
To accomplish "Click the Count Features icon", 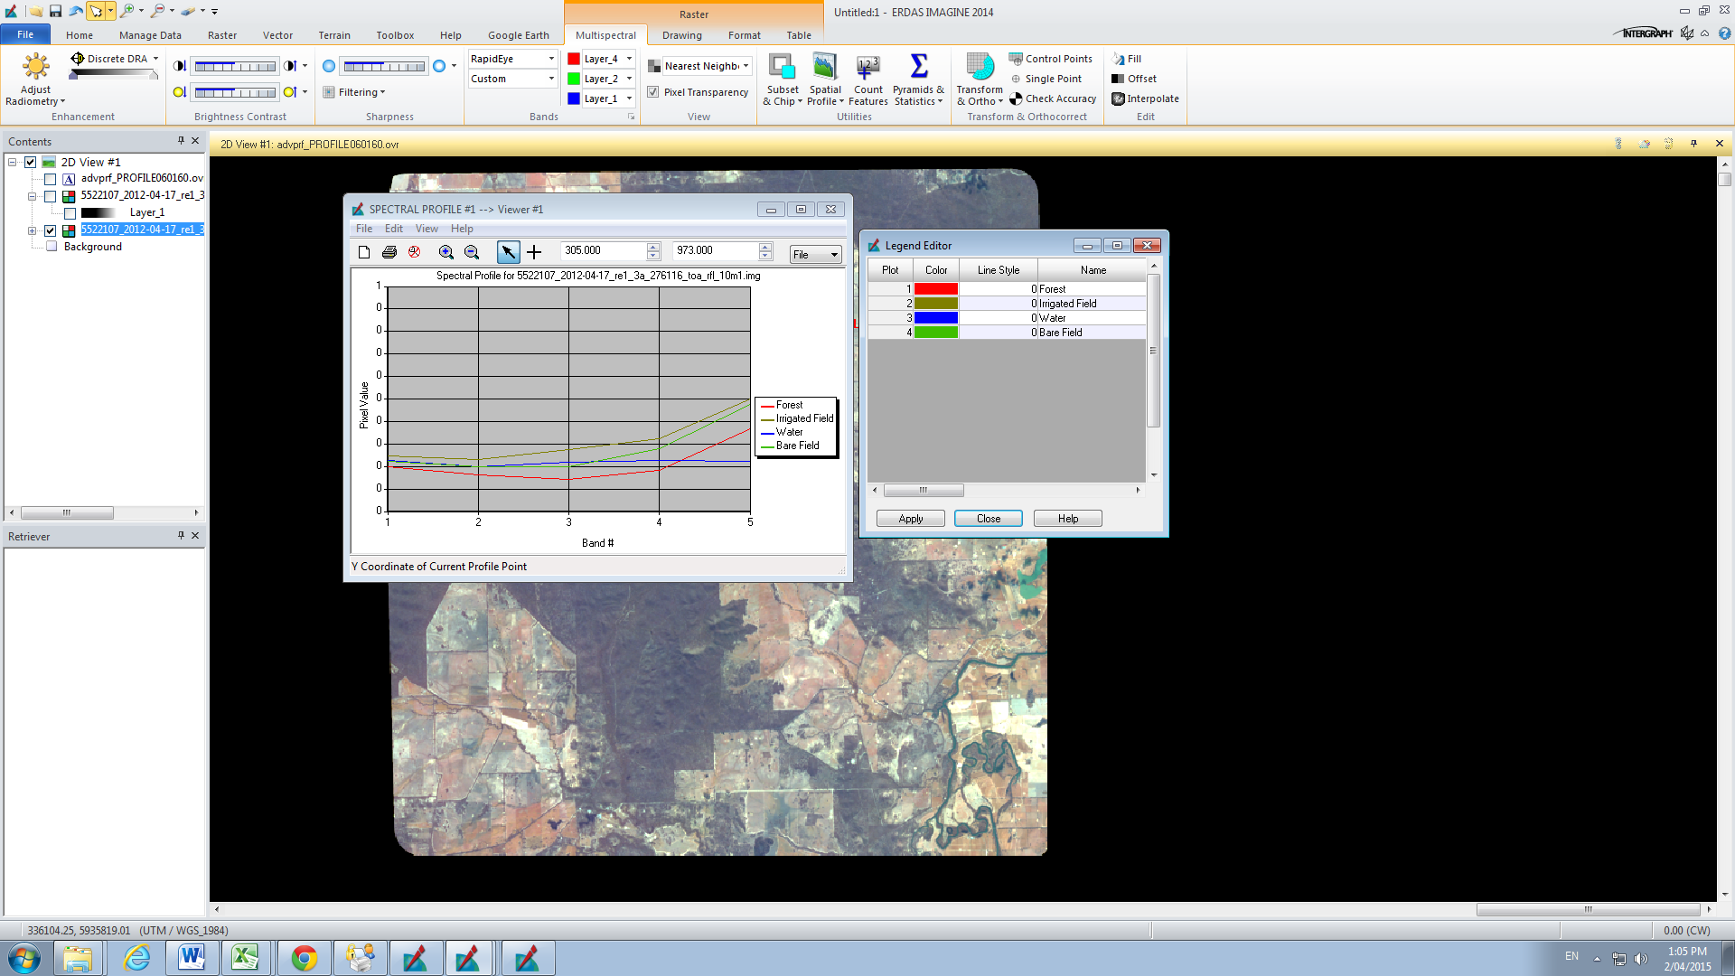I will point(867,68).
